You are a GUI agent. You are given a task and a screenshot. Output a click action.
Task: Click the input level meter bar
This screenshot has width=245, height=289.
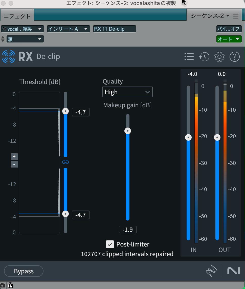point(196,161)
